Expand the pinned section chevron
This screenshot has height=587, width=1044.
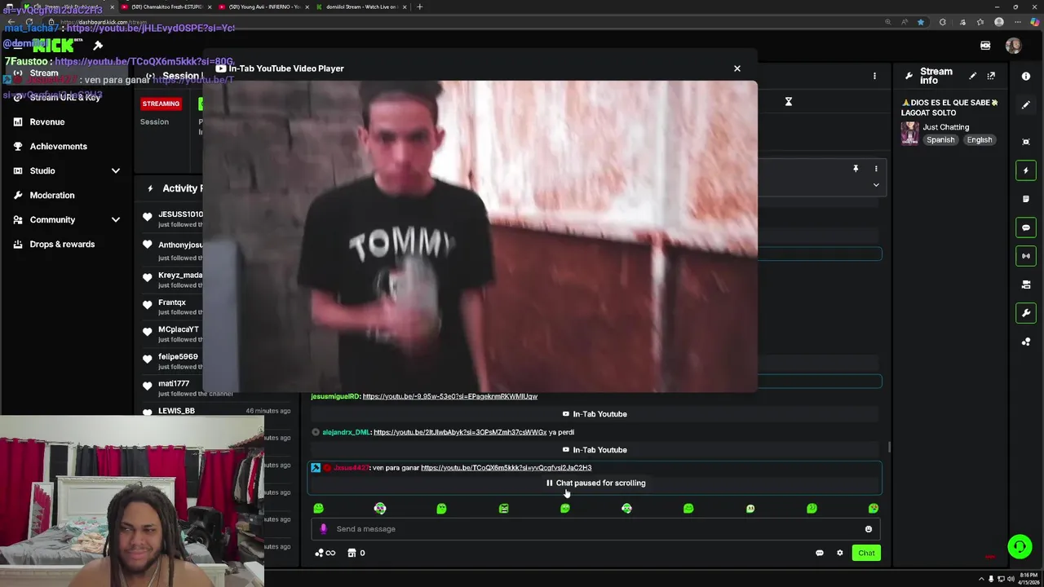tap(876, 185)
